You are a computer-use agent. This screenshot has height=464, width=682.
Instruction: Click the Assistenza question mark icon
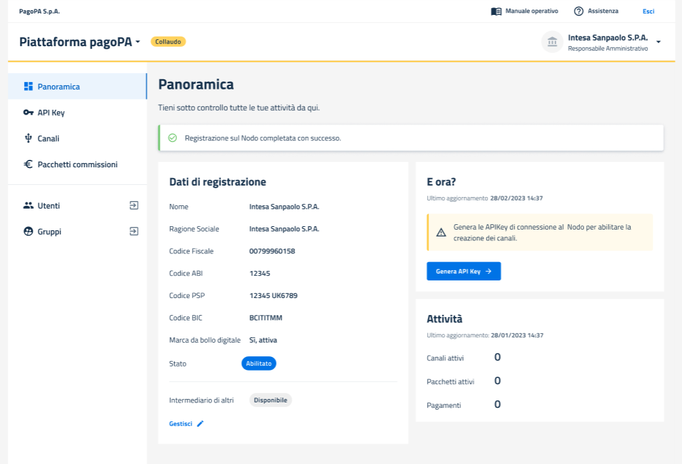click(x=578, y=12)
